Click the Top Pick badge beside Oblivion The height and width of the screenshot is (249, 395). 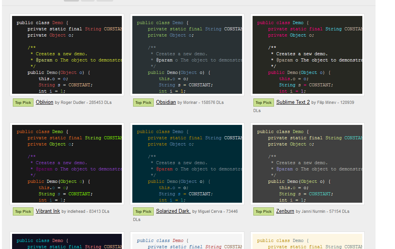23,102
